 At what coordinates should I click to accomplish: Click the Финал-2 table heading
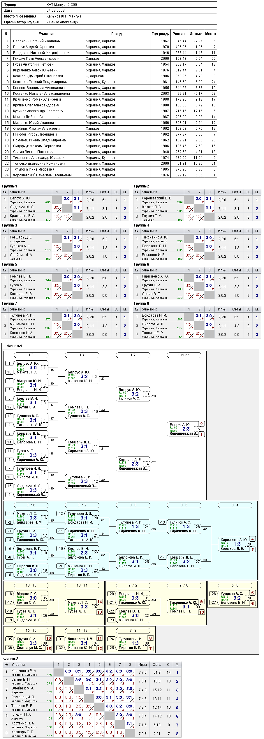pos(11,659)
